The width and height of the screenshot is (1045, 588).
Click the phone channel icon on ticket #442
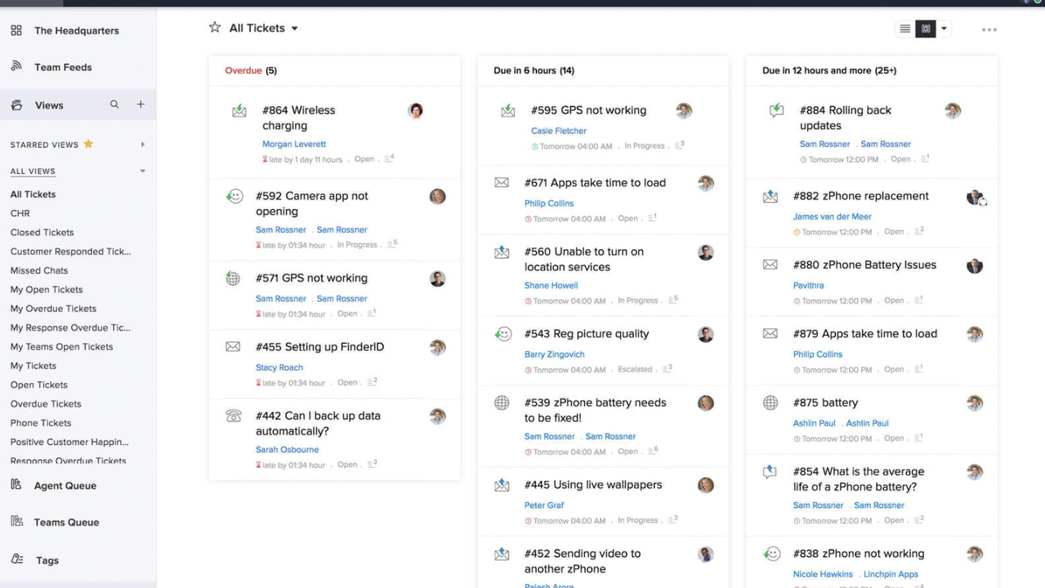click(234, 416)
